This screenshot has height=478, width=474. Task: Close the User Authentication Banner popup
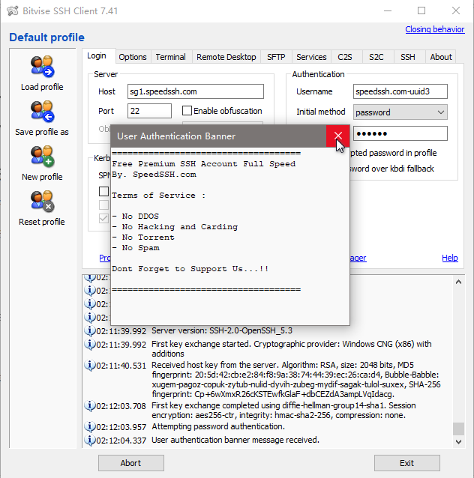pos(337,136)
